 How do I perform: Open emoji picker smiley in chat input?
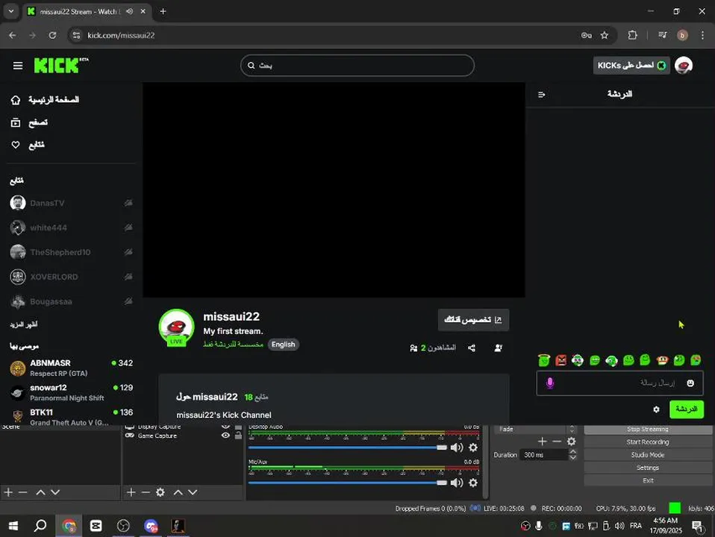690,383
